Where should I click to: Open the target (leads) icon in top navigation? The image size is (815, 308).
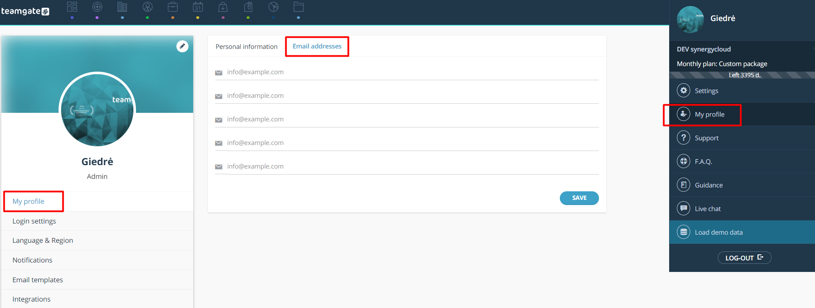[97, 7]
